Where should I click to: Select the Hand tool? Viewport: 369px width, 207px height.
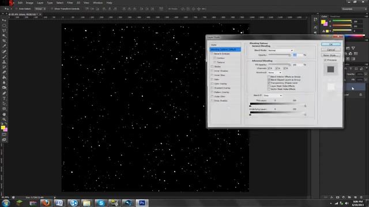(4, 114)
